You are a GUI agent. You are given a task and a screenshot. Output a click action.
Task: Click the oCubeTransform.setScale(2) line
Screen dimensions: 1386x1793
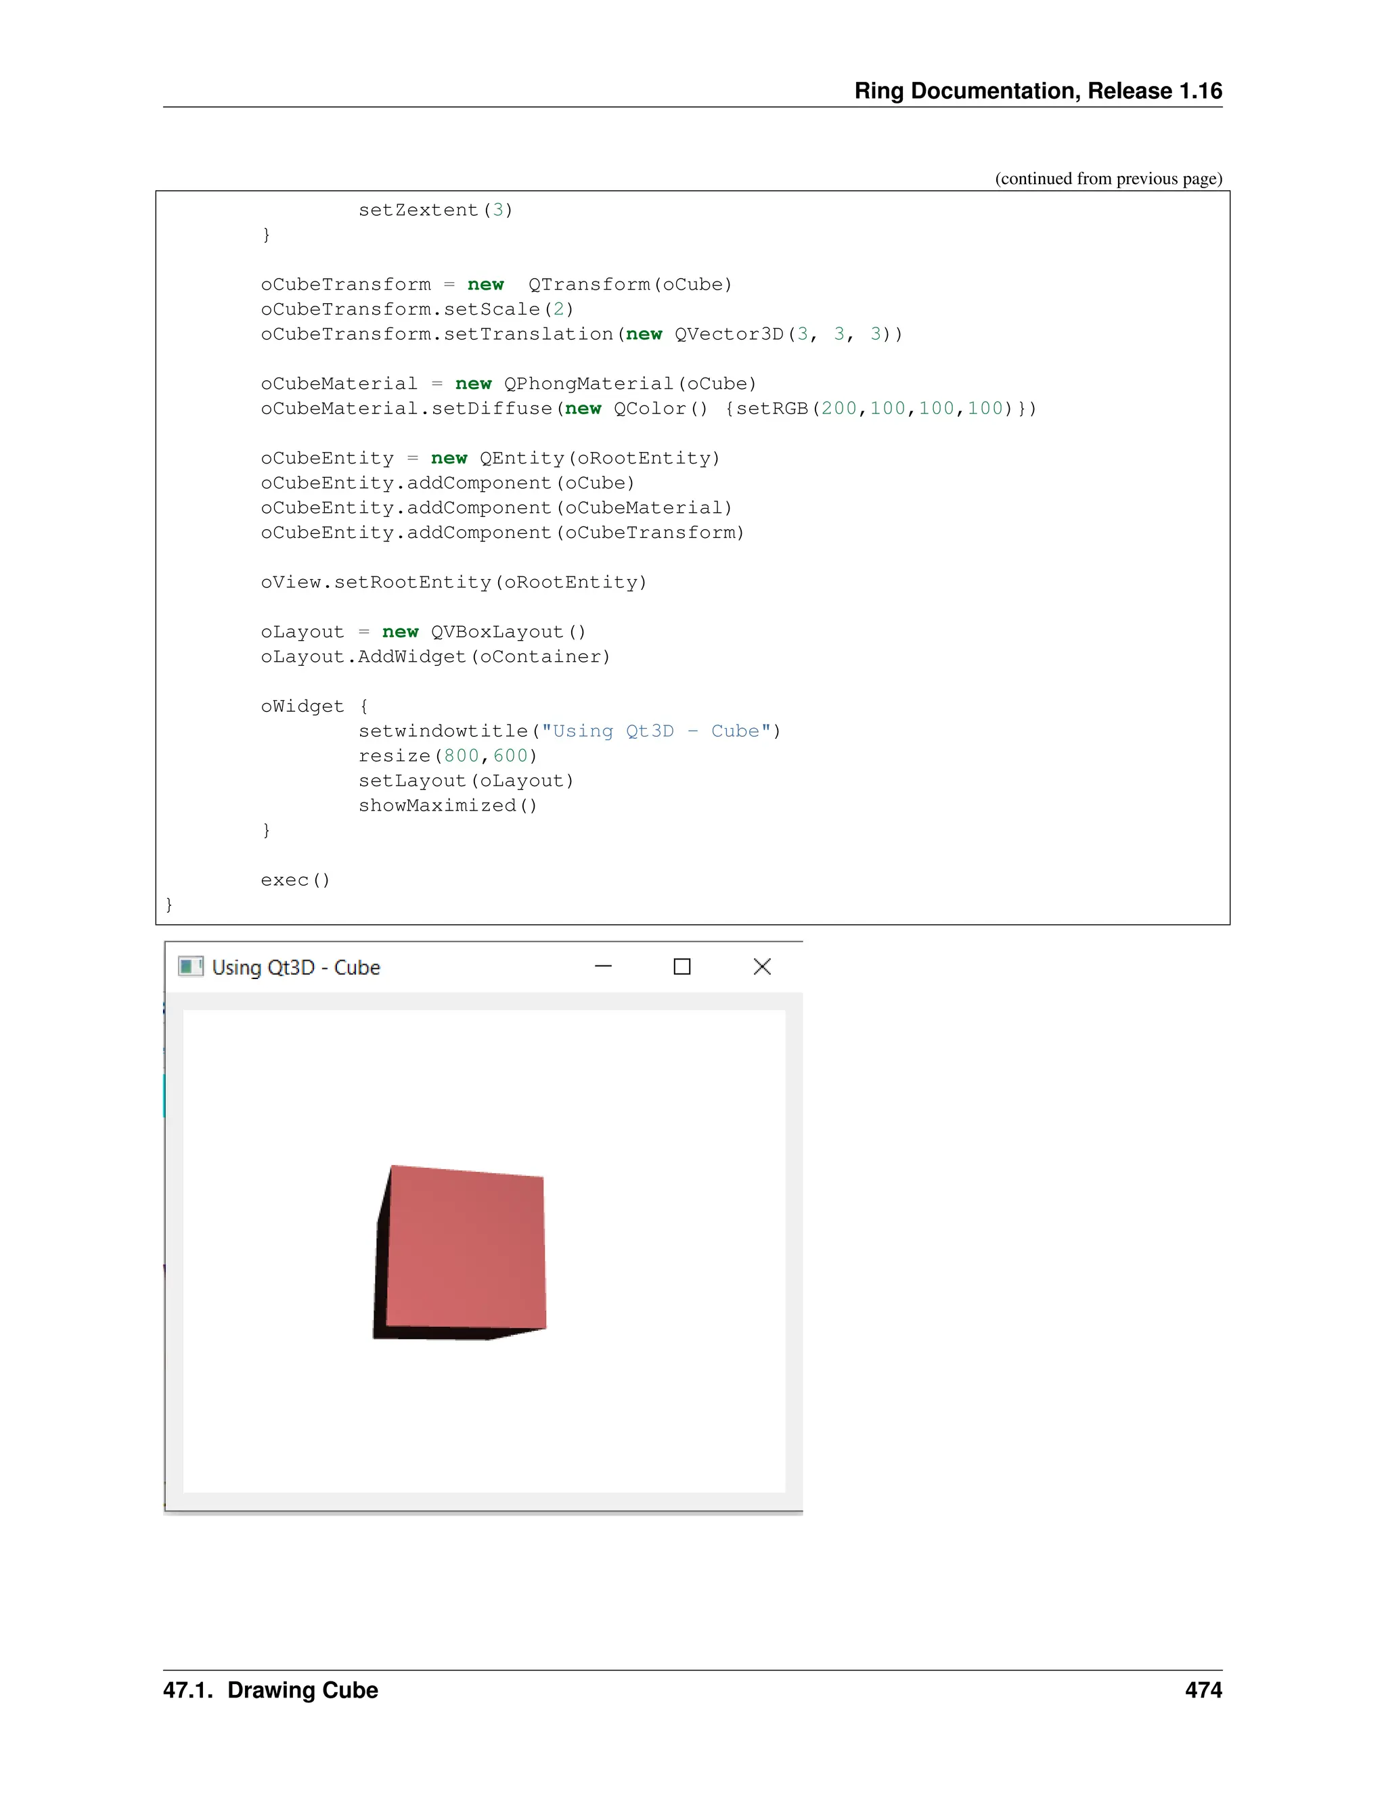pyautogui.click(x=417, y=309)
